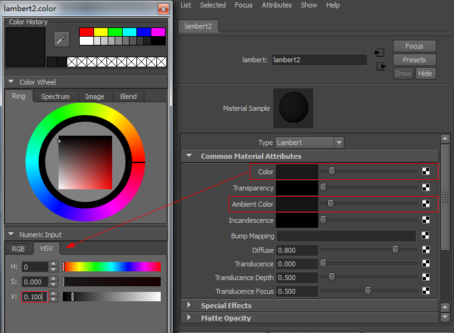Switch to the Spectrum tab
Image resolution: width=454 pixels, height=333 pixels.
pyautogui.click(x=55, y=96)
